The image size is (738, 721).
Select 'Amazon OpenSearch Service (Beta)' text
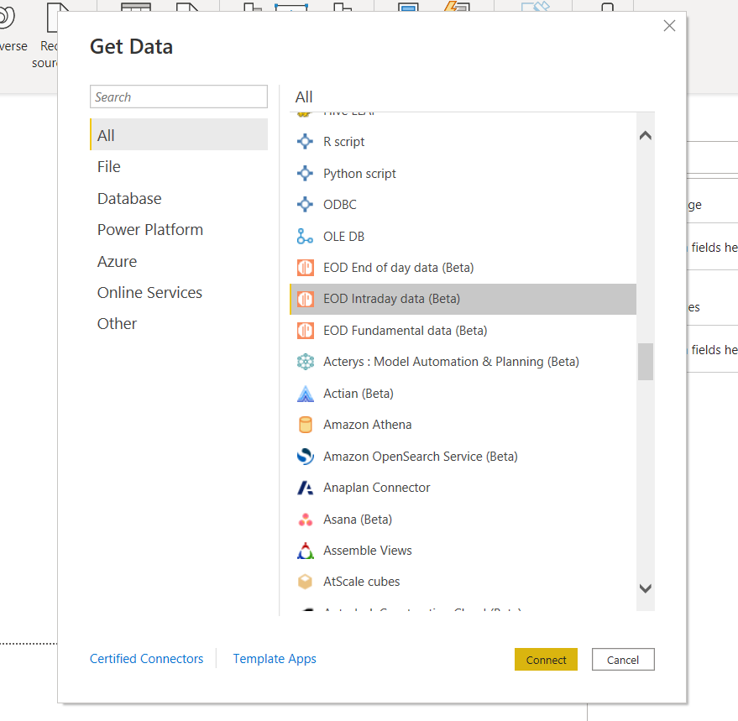(x=421, y=456)
